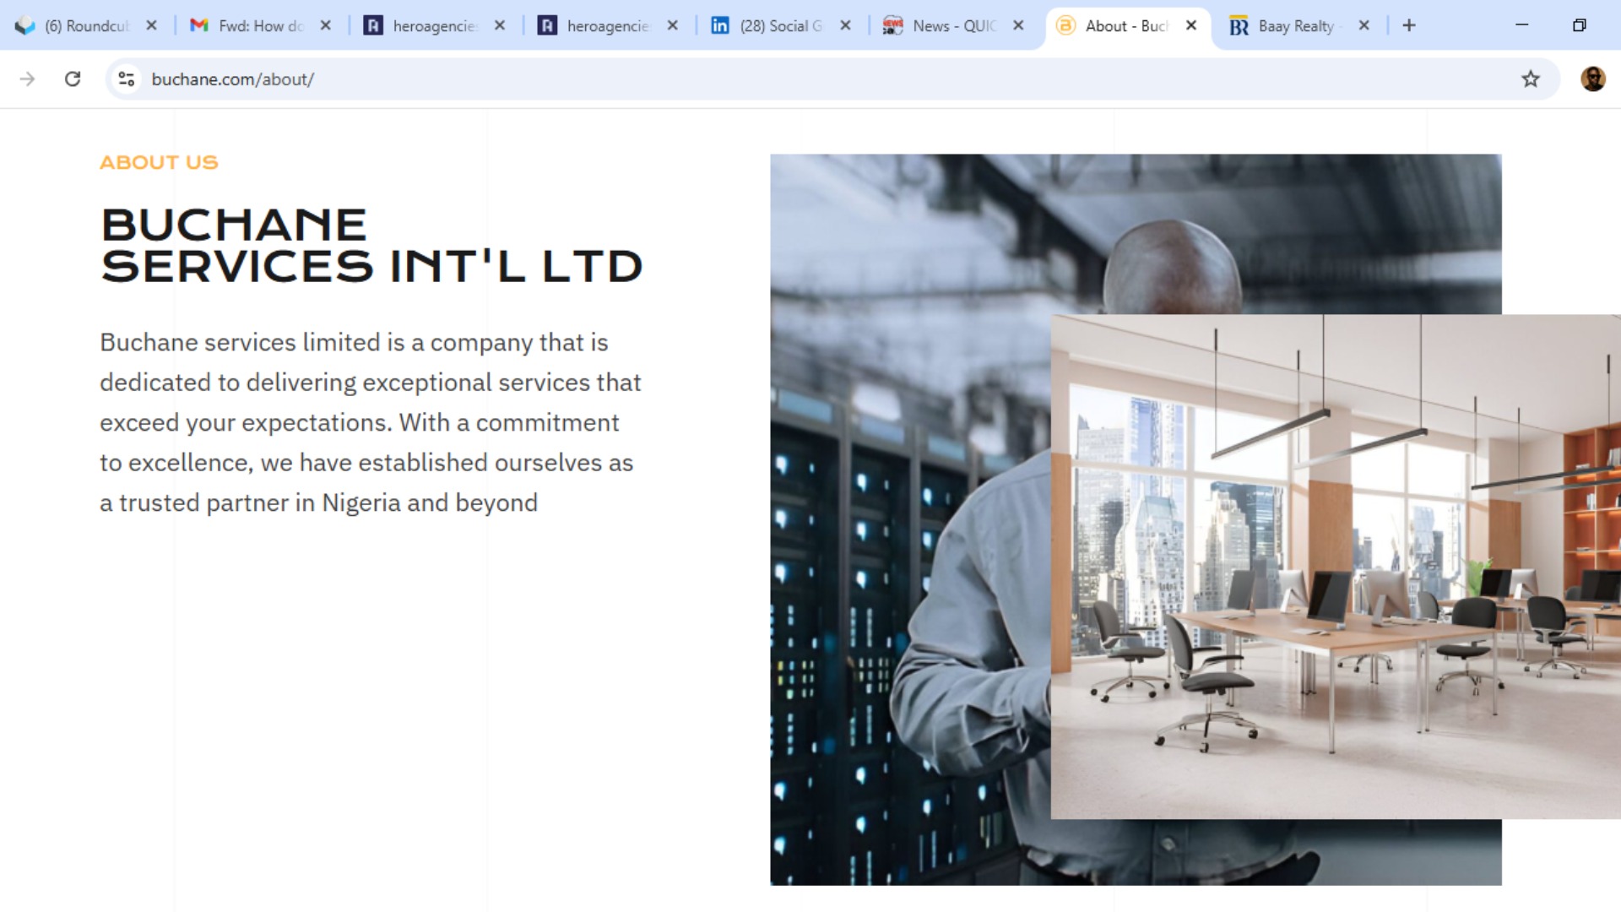Close the second heroagencies tab
This screenshot has height=912, width=1621.
click(x=673, y=25)
